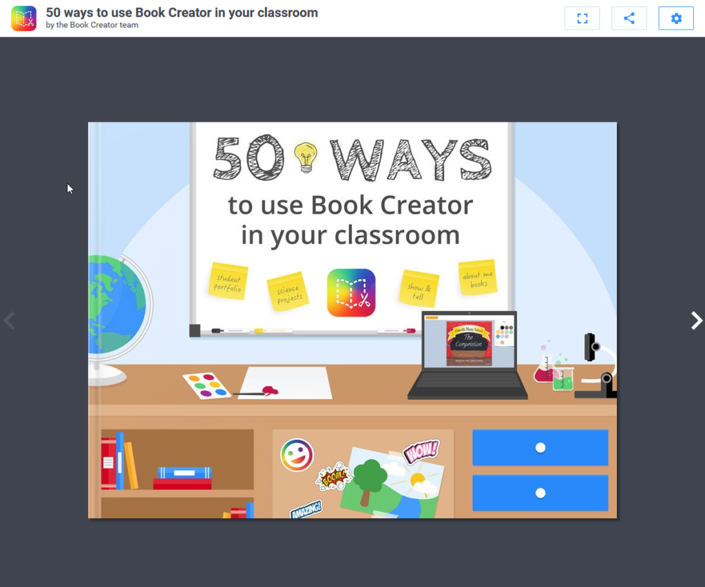Select the 'student portfolio' sticky note
This screenshot has height=587, width=705.
pos(228,281)
